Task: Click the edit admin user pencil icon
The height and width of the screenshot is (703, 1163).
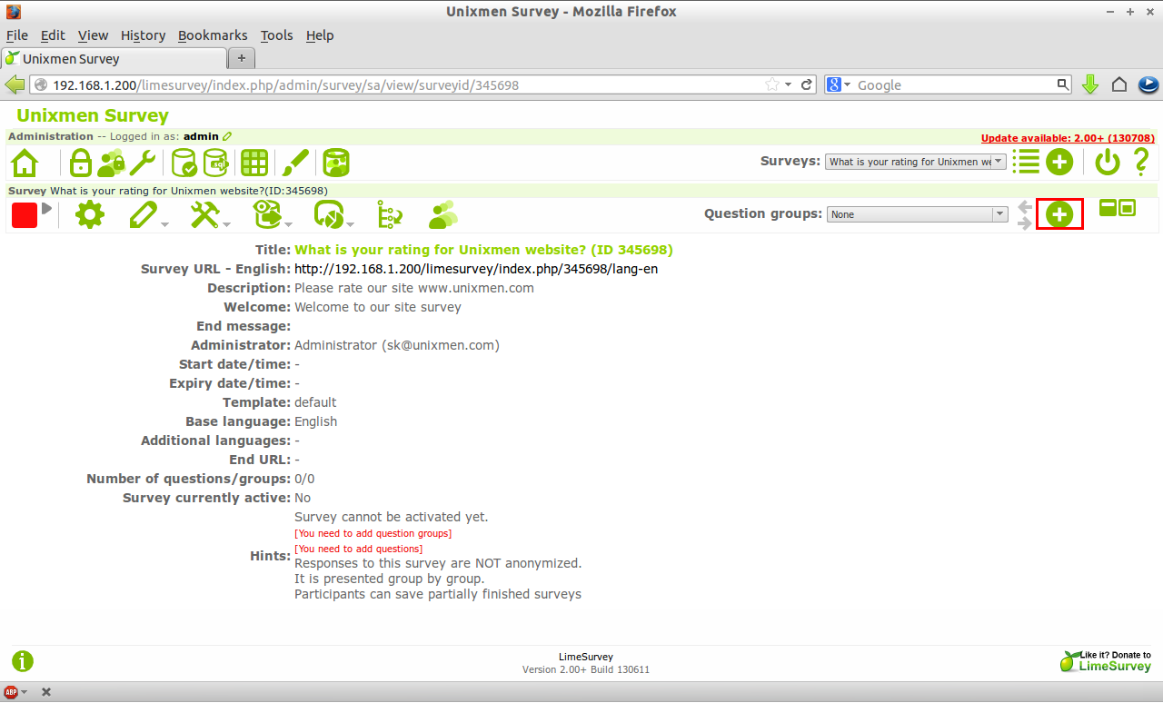Action: pyautogui.click(x=227, y=136)
